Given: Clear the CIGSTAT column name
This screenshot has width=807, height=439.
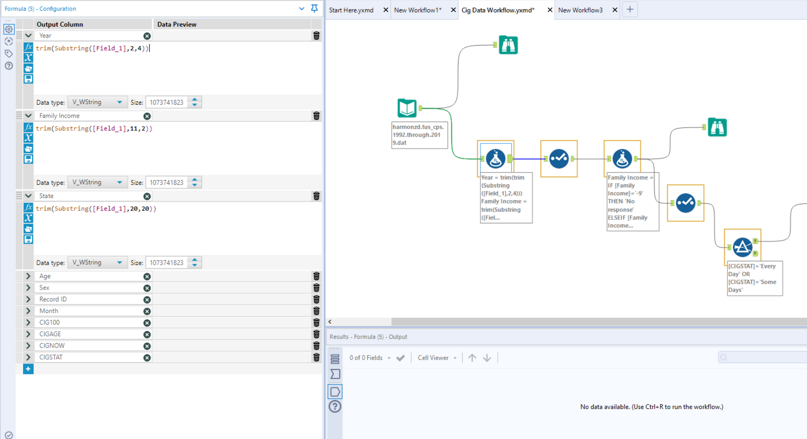Looking at the screenshot, I should (147, 358).
